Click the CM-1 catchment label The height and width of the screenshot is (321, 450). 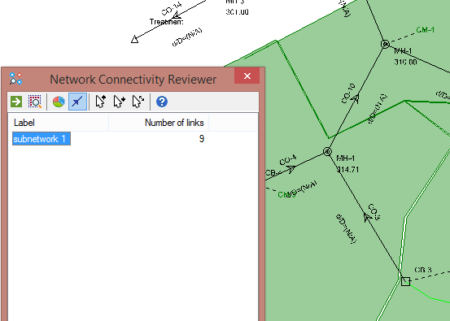(x=425, y=30)
